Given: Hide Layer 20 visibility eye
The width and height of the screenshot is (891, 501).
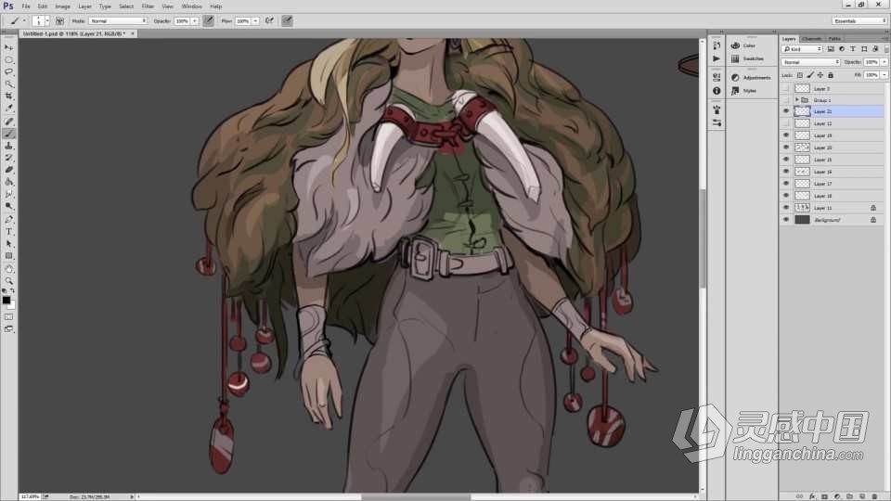Looking at the screenshot, I should point(786,148).
